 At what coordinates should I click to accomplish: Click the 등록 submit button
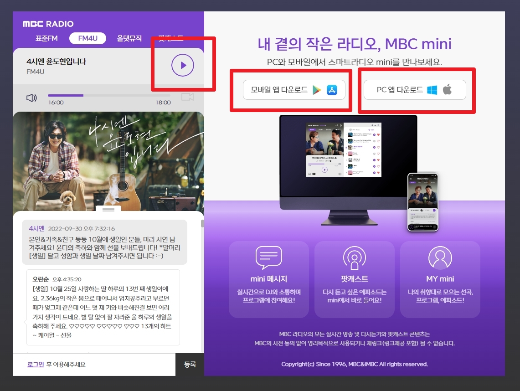point(190,365)
